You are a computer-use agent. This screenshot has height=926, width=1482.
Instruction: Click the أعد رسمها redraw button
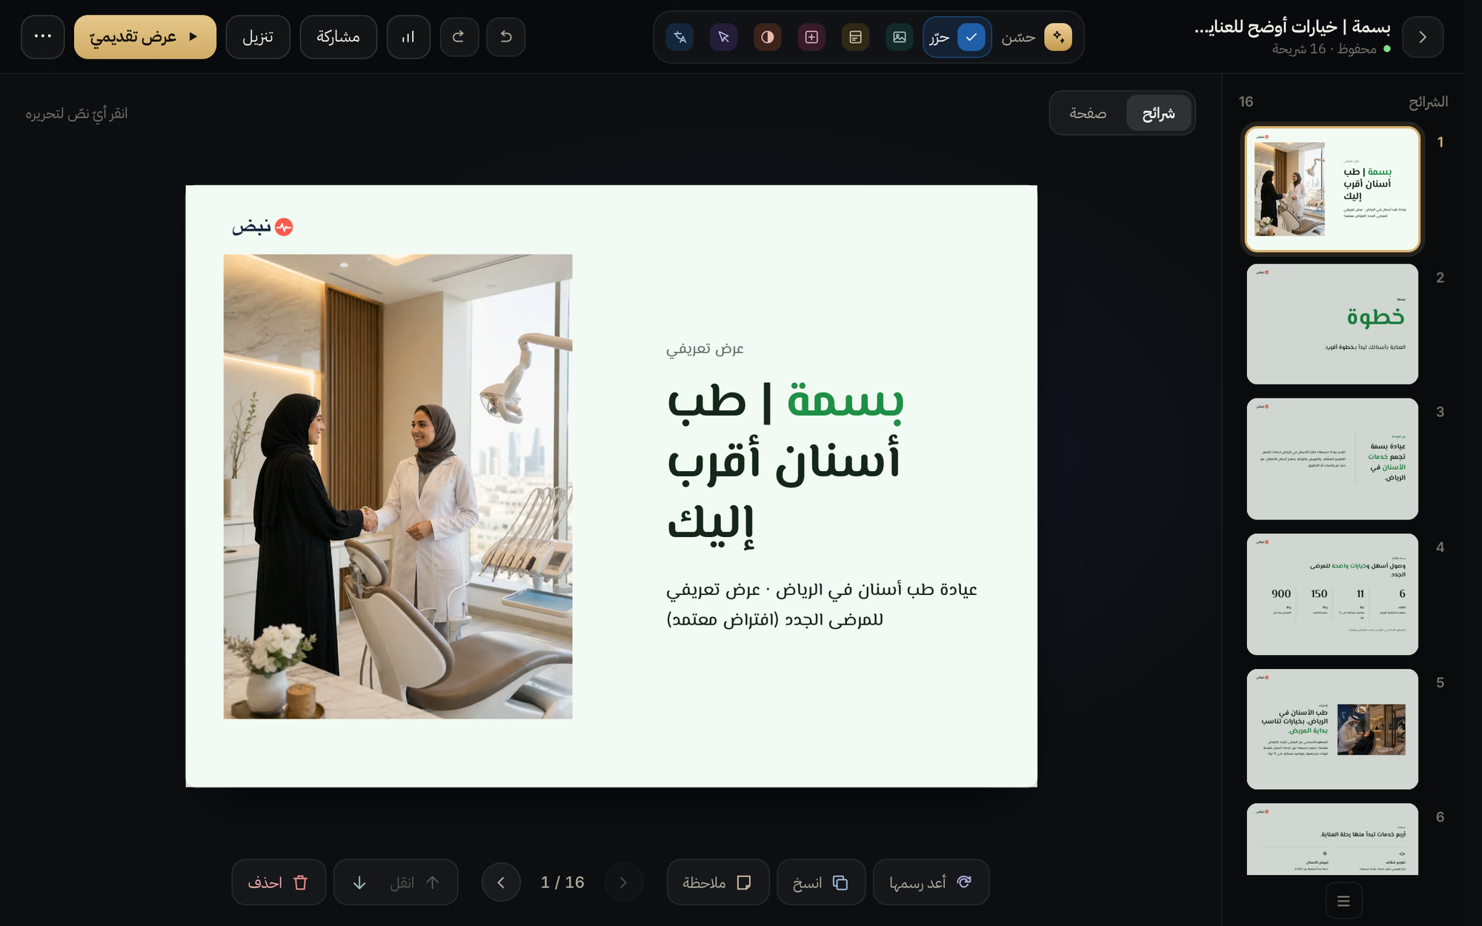click(931, 882)
